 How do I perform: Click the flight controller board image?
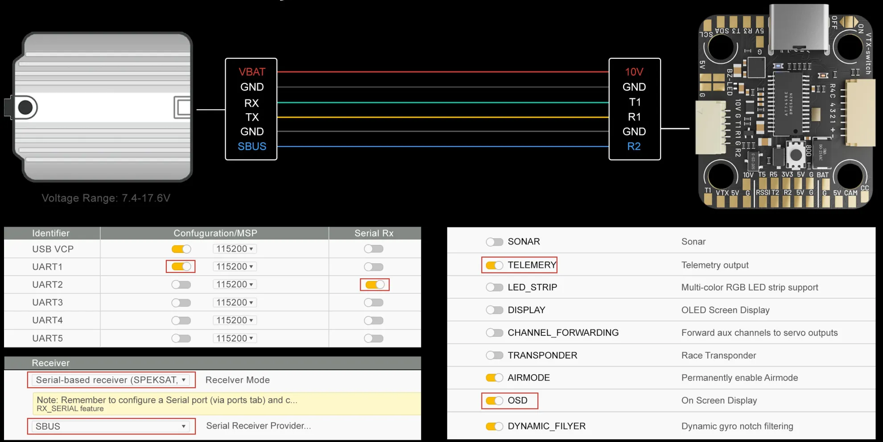coord(785,107)
